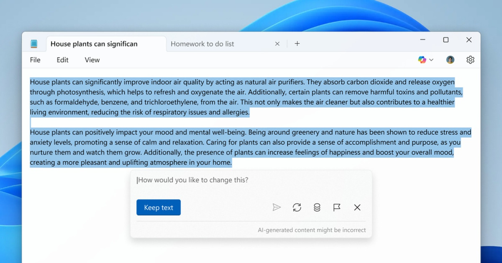This screenshot has width=502, height=263.
Task: Click the account profile avatar
Action: click(x=450, y=60)
